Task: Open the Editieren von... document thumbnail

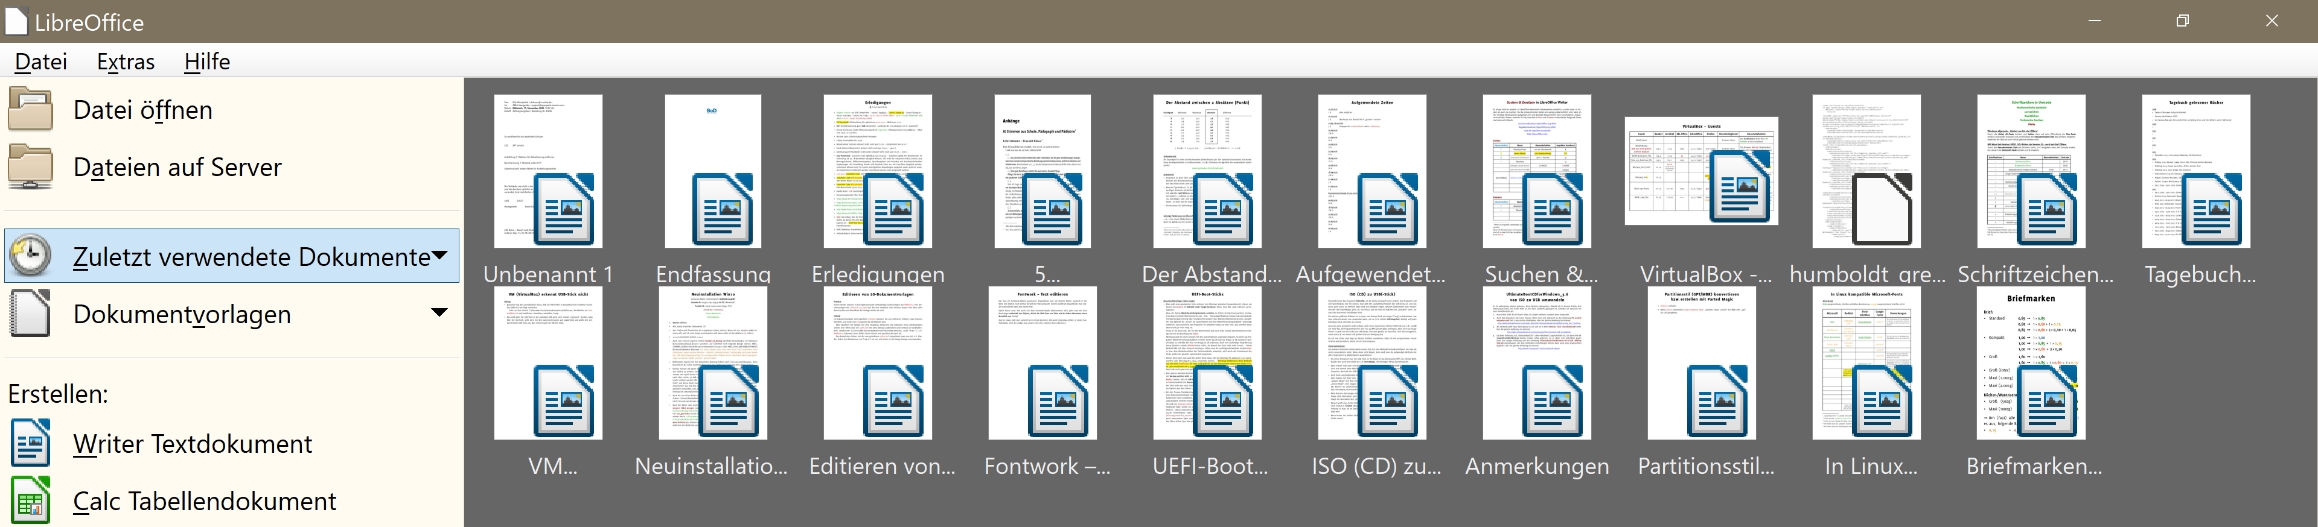Action: 877,364
